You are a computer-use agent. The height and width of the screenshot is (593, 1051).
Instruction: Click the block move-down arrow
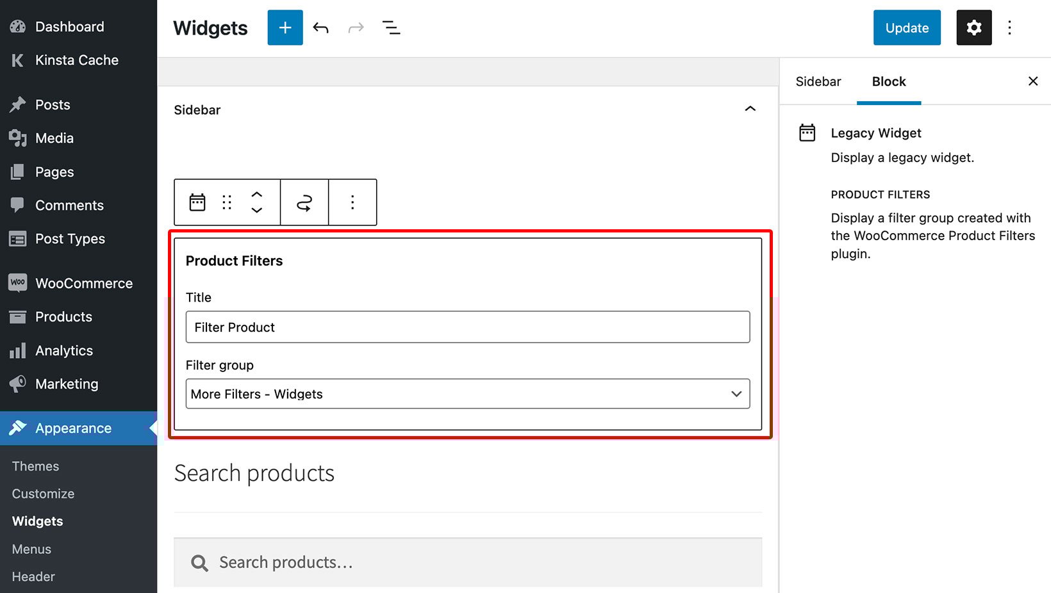click(x=257, y=210)
